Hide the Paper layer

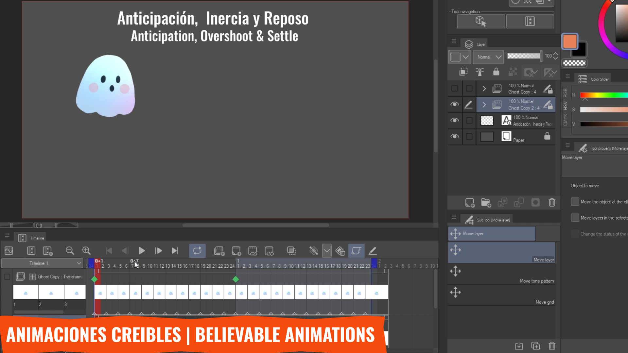[x=455, y=136]
